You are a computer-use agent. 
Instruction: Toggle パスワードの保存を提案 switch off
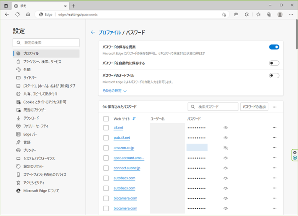[274, 47]
